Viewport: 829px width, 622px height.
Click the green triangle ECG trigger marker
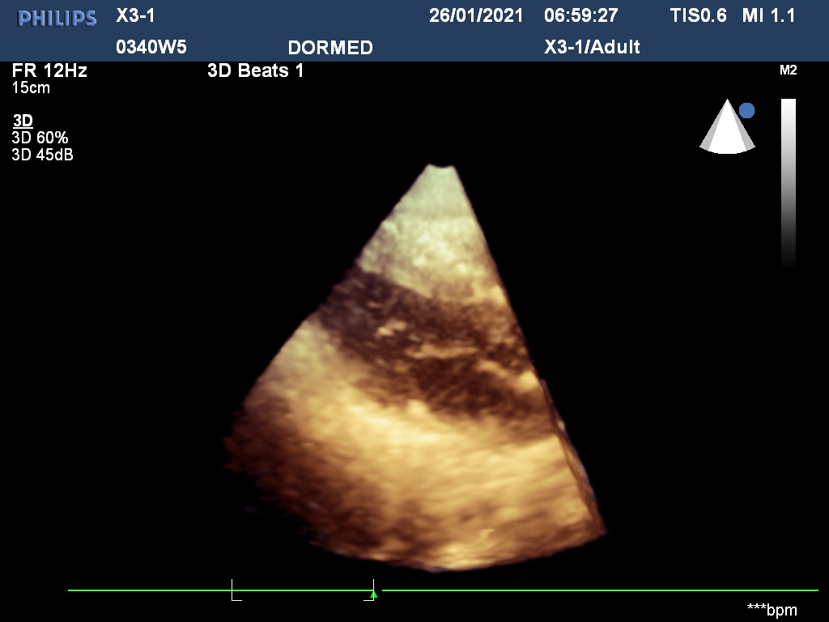click(x=373, y=595)
